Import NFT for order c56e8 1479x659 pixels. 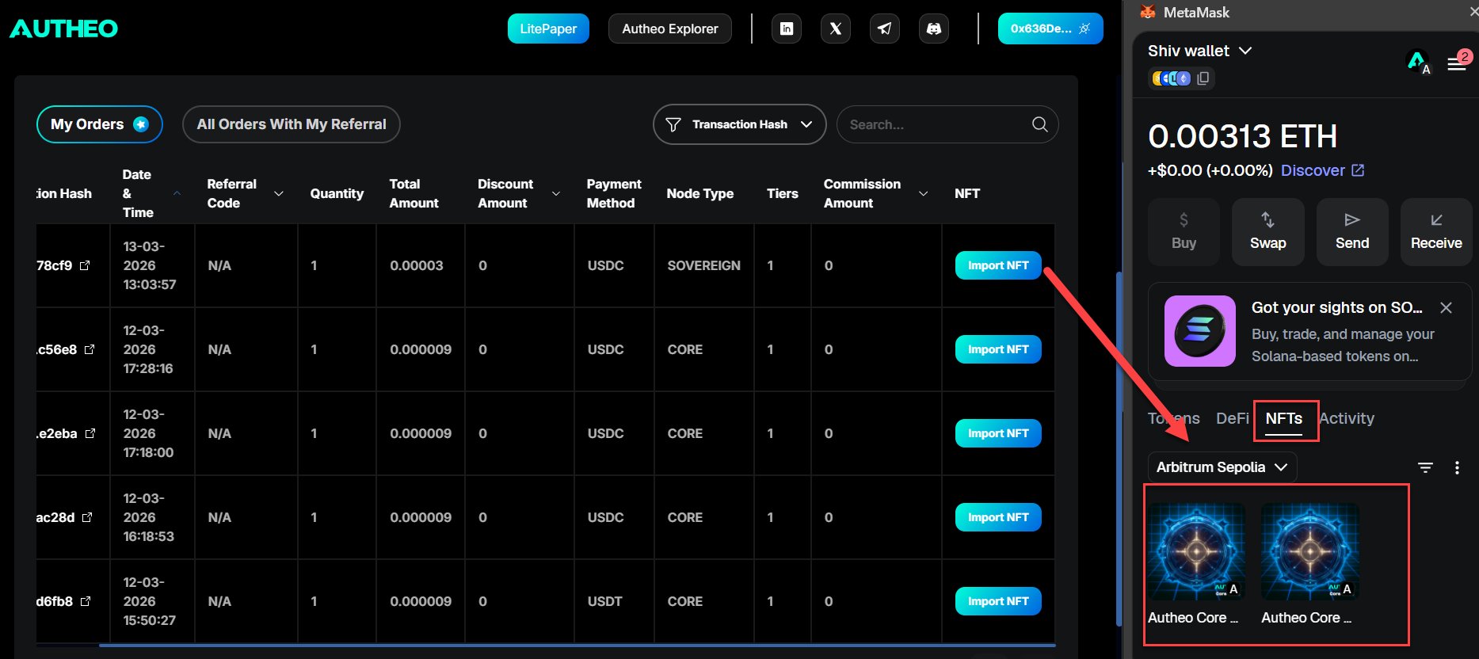tap(998, 349)
